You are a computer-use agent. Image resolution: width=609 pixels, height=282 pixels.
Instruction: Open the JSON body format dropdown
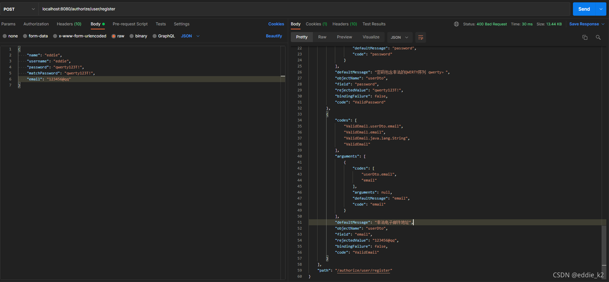[190, 36]
